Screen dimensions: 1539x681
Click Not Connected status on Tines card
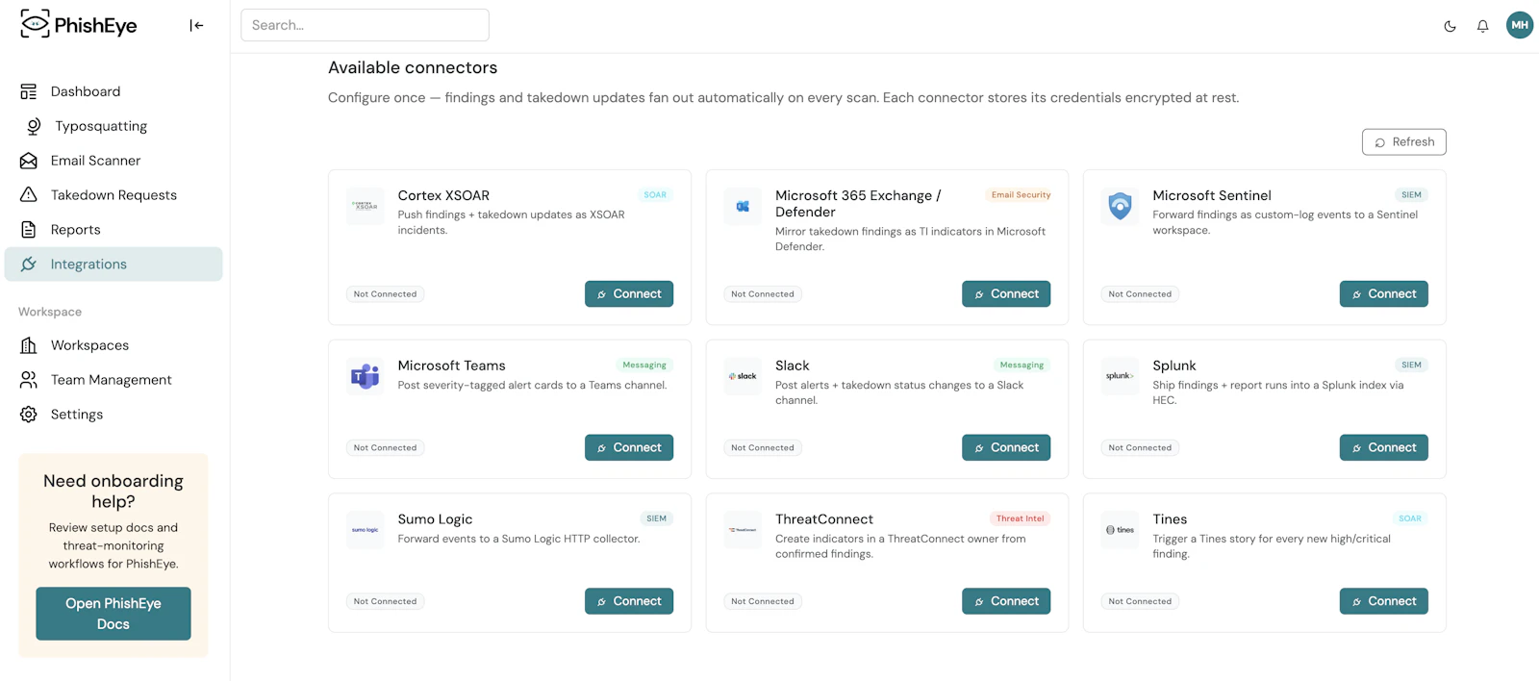(1140, 602)
